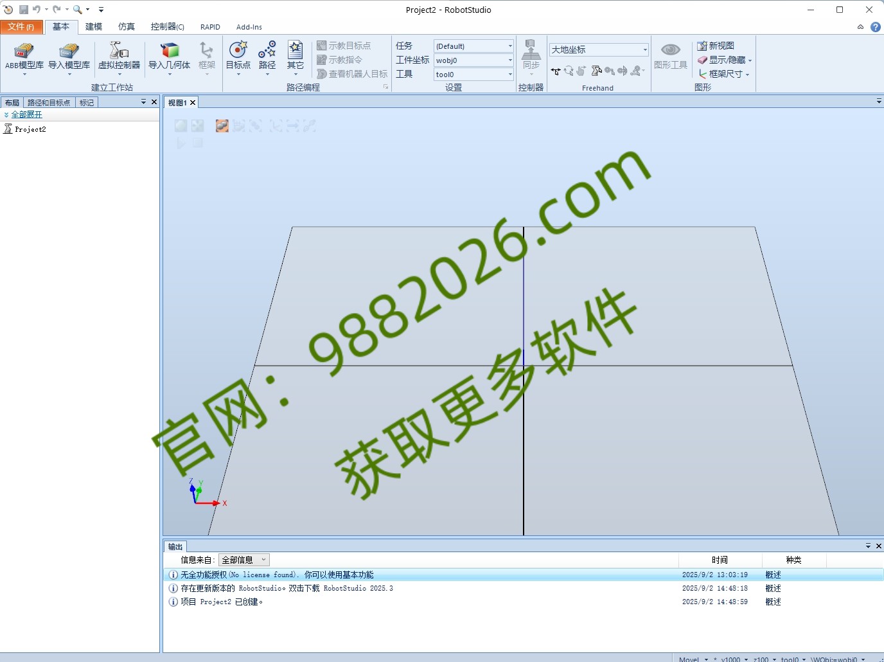Click the 查看机器人目标 button
This screenshot has height=662, width=884.
(352, 74)
